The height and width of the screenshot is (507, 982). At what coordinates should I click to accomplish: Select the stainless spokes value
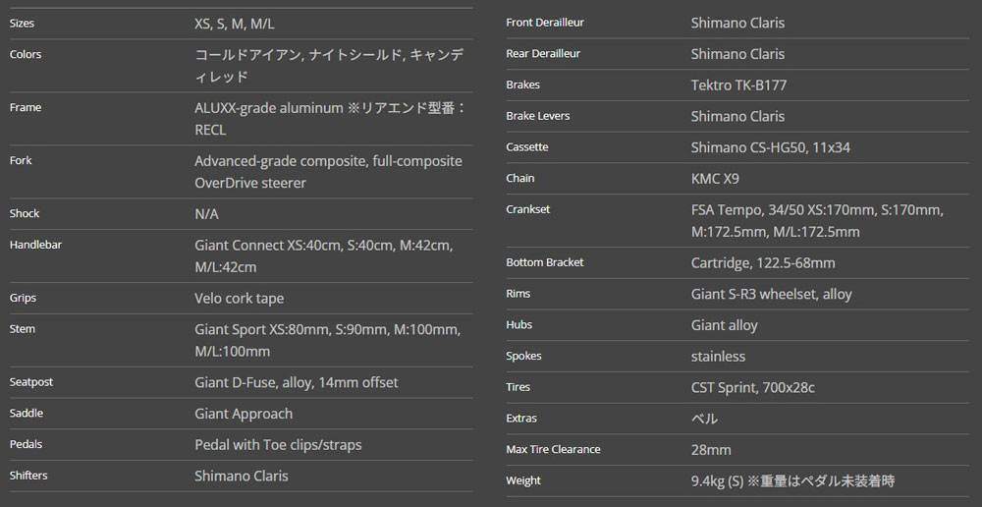[719, 357]
